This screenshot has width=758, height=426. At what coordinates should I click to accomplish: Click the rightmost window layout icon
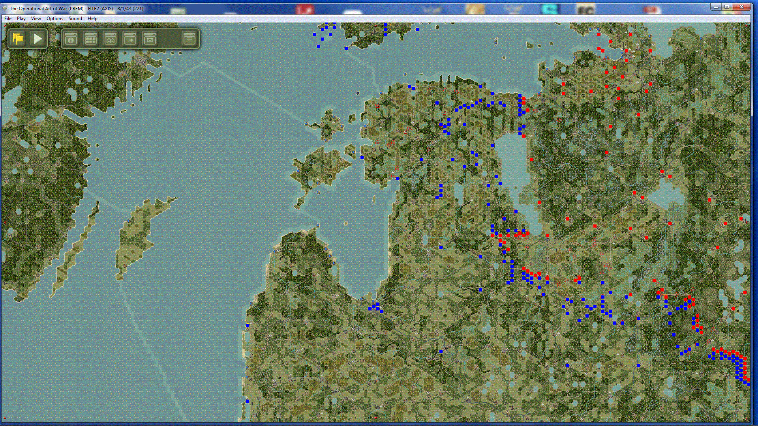tap(189, 39)
